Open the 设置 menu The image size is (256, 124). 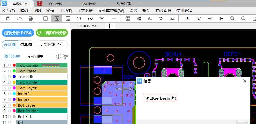coord(133,11)
